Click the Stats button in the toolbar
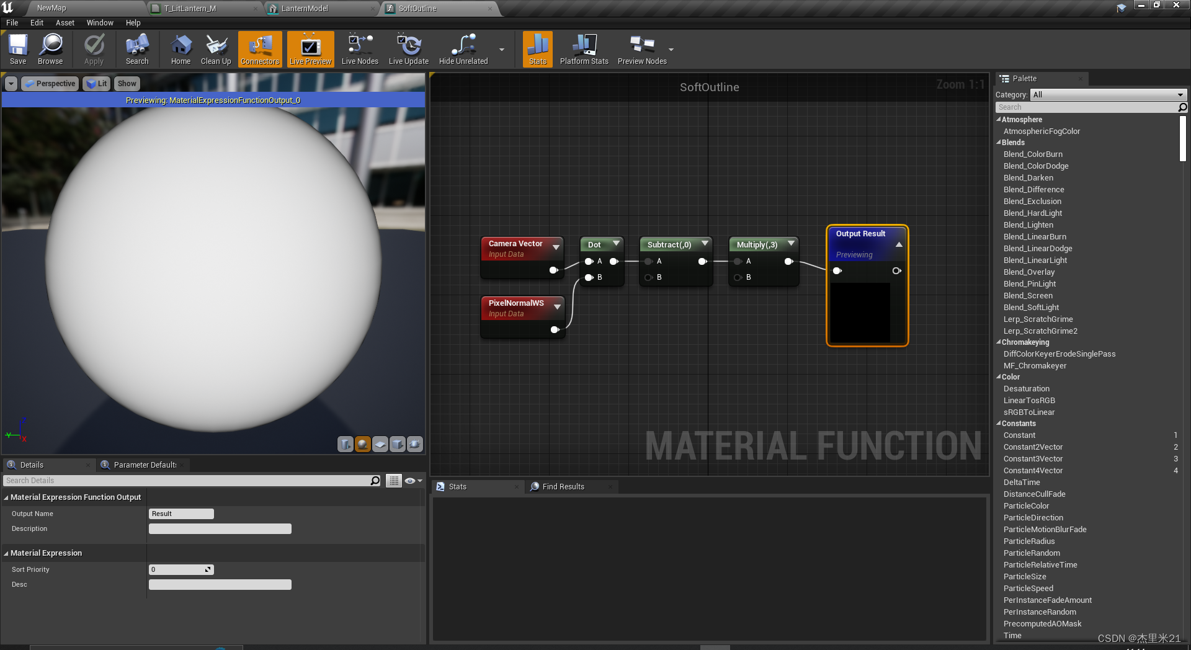 tap(537, 49)
